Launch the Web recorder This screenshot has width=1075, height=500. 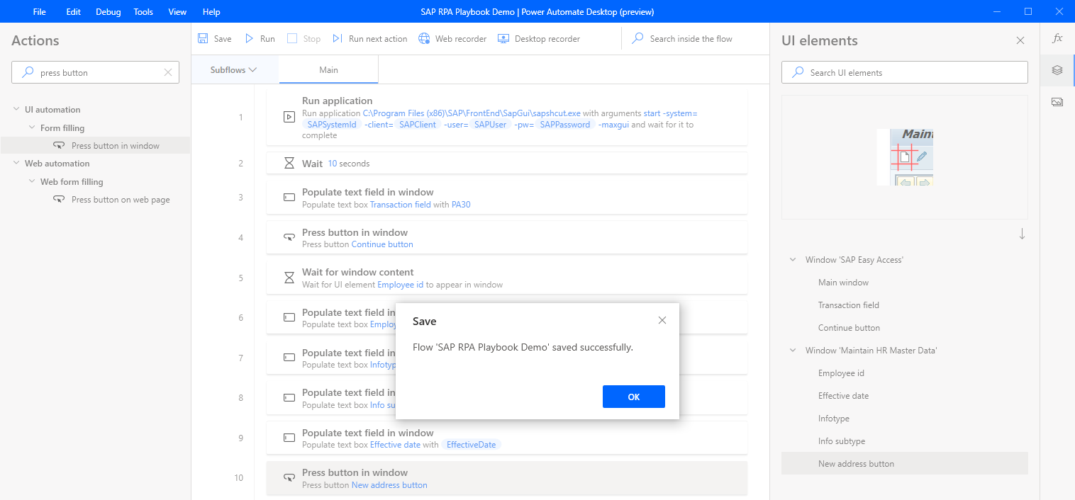tap(452, 38)
